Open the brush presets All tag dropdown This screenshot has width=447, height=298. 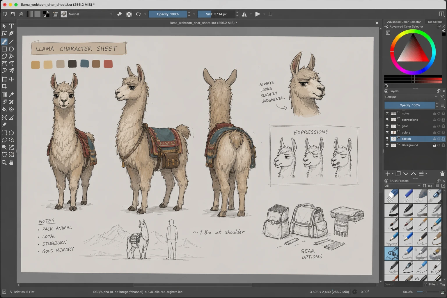[402, 186]
